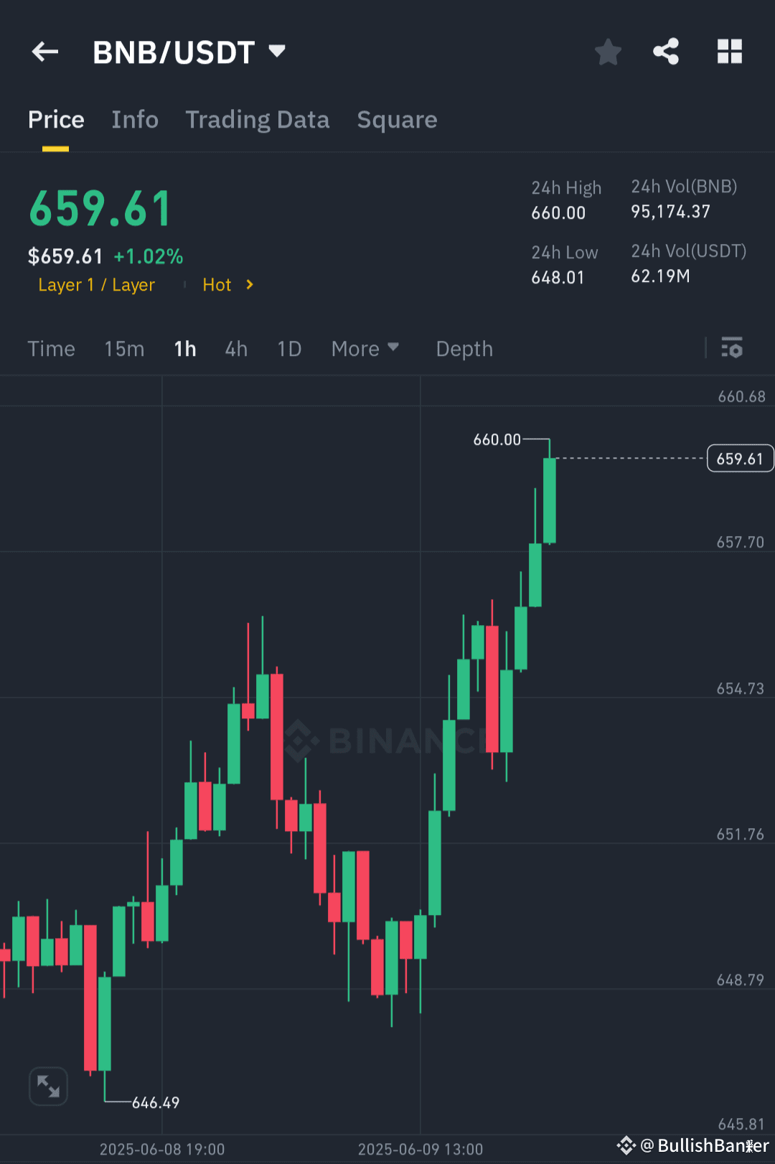
Task: Open the chart indicator settings icon
Action: (732, 348)
